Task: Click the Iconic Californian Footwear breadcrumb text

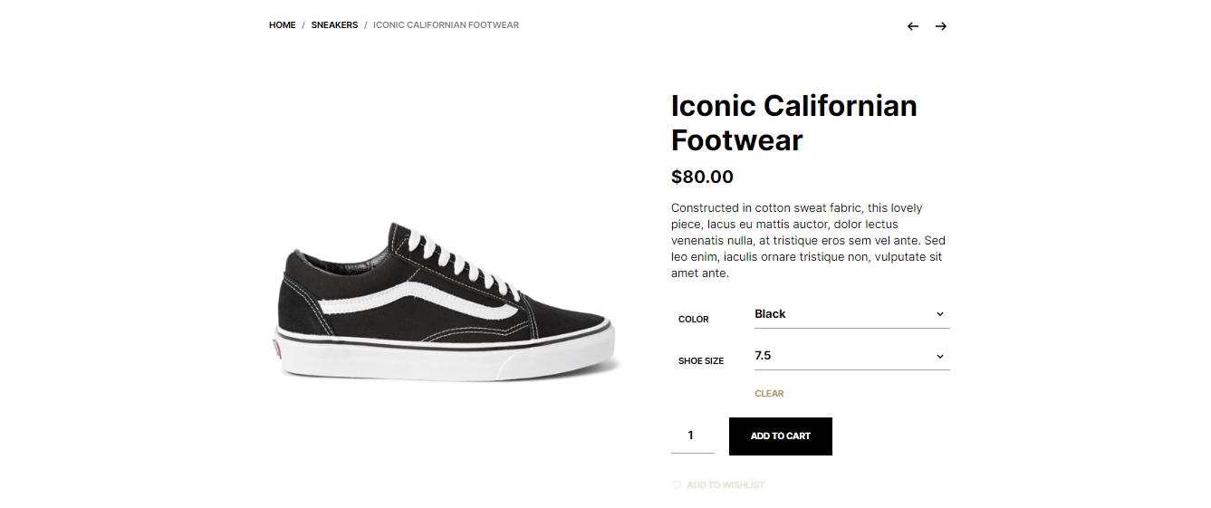Action: point(446,25)
